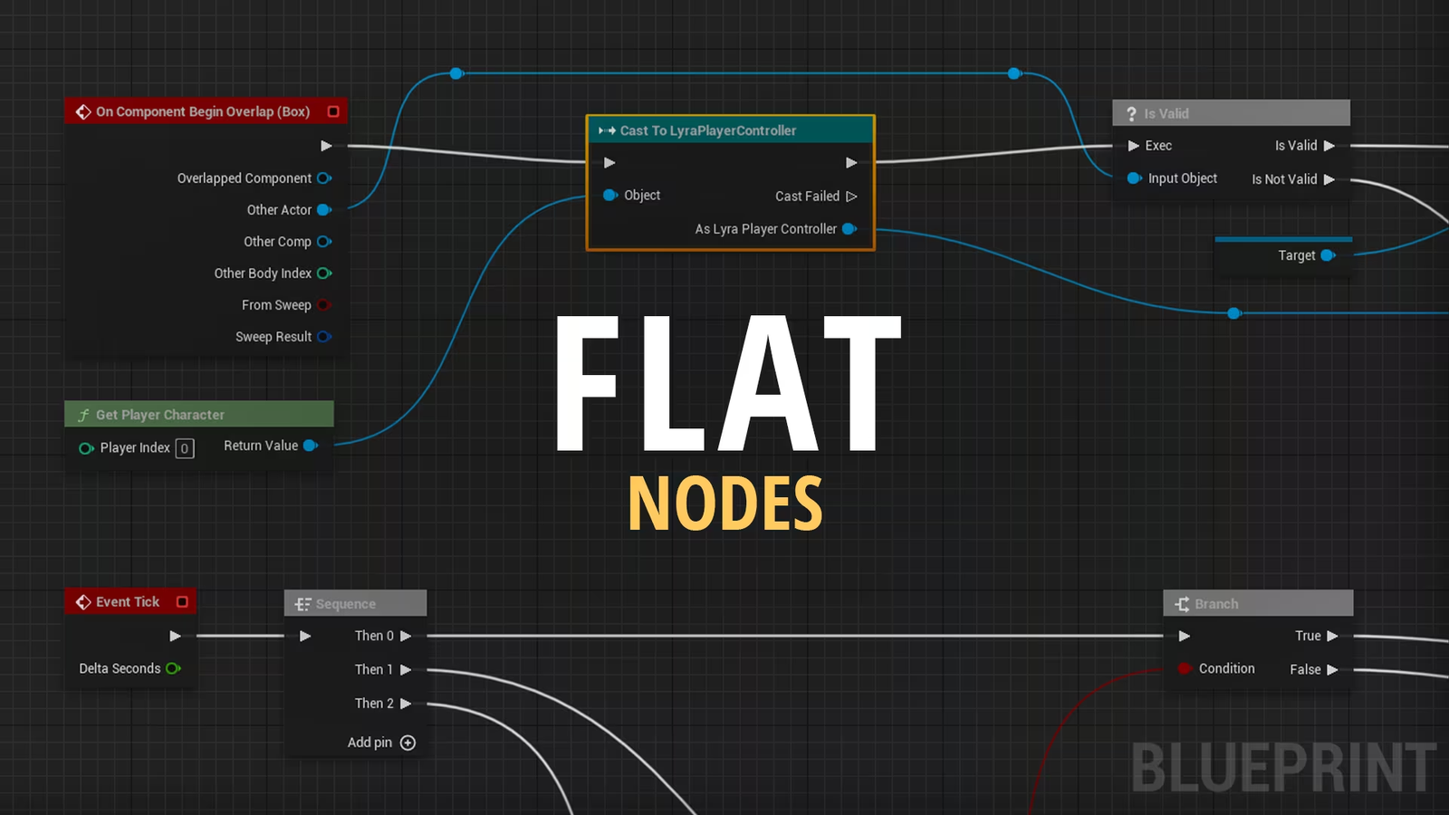Click the red delegate square on Event Tick
Viewport: 1449px width, 815px height.
tap(182, 600)
